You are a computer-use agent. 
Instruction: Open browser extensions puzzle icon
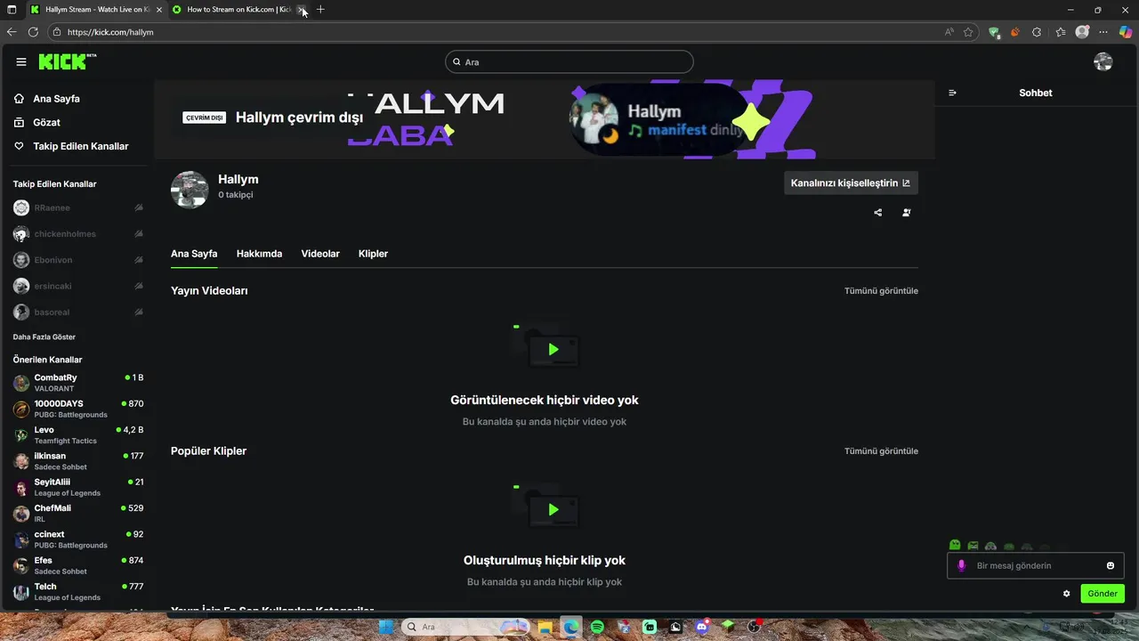coord(1037,32)
